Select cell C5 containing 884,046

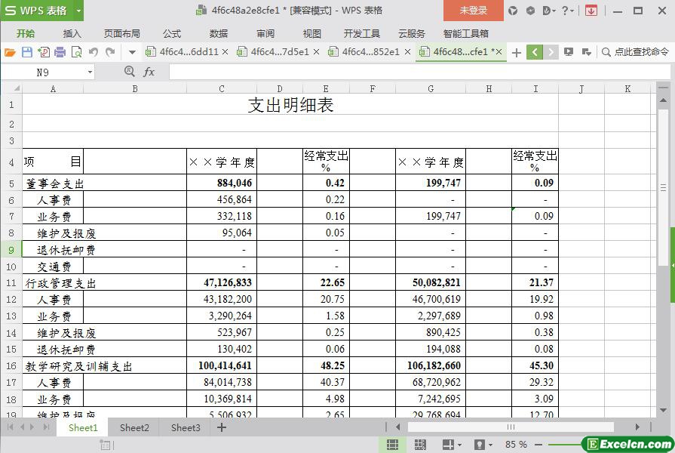tap(222, 183)
